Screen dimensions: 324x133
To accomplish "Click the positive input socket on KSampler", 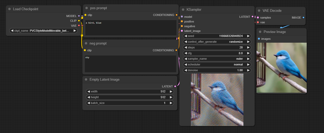I will tap(182, 21).
